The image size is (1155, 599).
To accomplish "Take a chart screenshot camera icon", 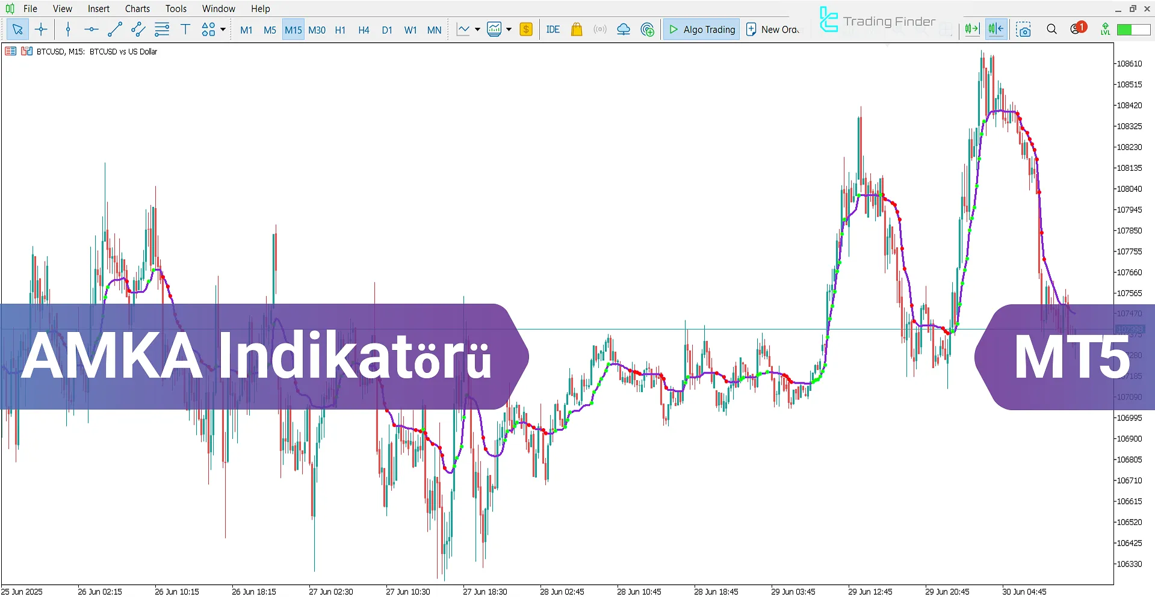I will 1023,29.
